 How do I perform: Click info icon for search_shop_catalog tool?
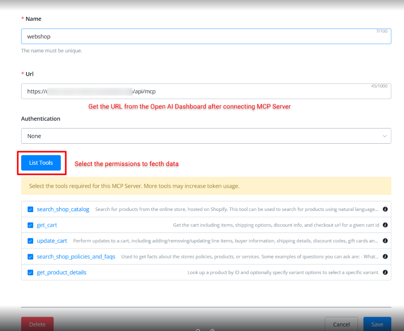coord(385,209)
